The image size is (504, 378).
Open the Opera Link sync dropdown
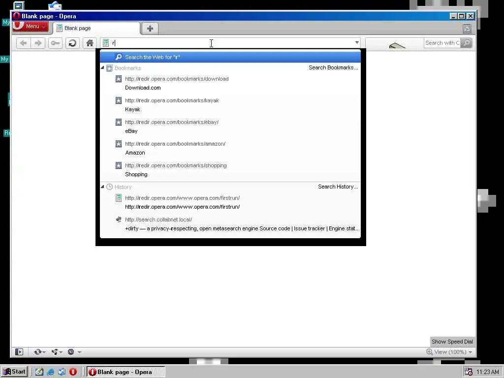tap(39, 352)
